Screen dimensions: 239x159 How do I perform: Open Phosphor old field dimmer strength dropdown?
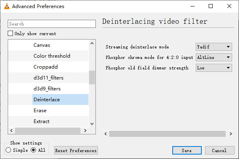pos(214,68)
